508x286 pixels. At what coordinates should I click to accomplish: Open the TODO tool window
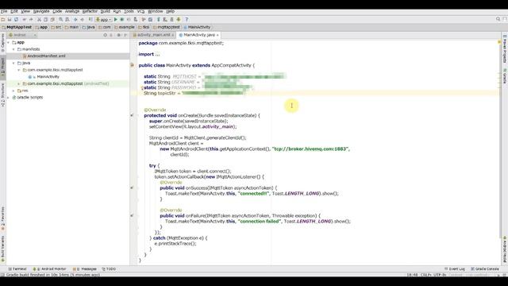(x=109, y=269)
